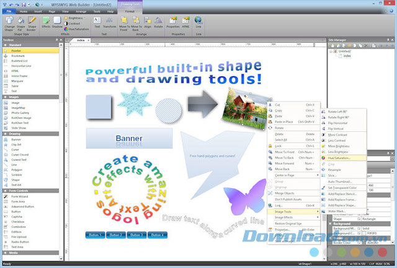Click the Toolbox vertical scrollbar down arrow
This screenshot has width=397, height=268.
pos(61,259)
